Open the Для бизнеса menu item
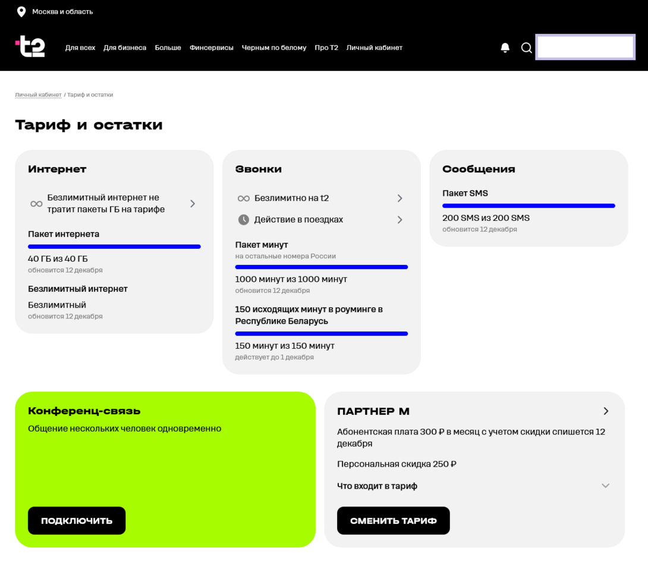The image size is (648, 569). 125,48
